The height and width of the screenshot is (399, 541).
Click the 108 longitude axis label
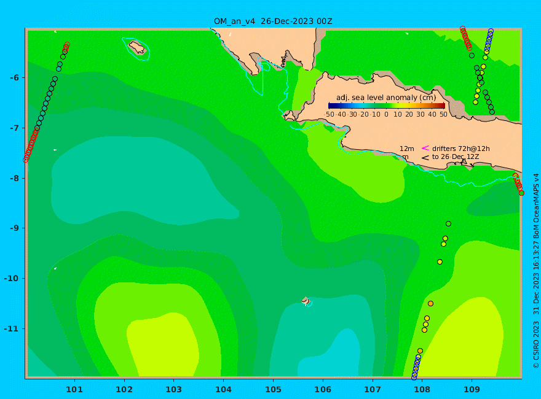[422, 390]
